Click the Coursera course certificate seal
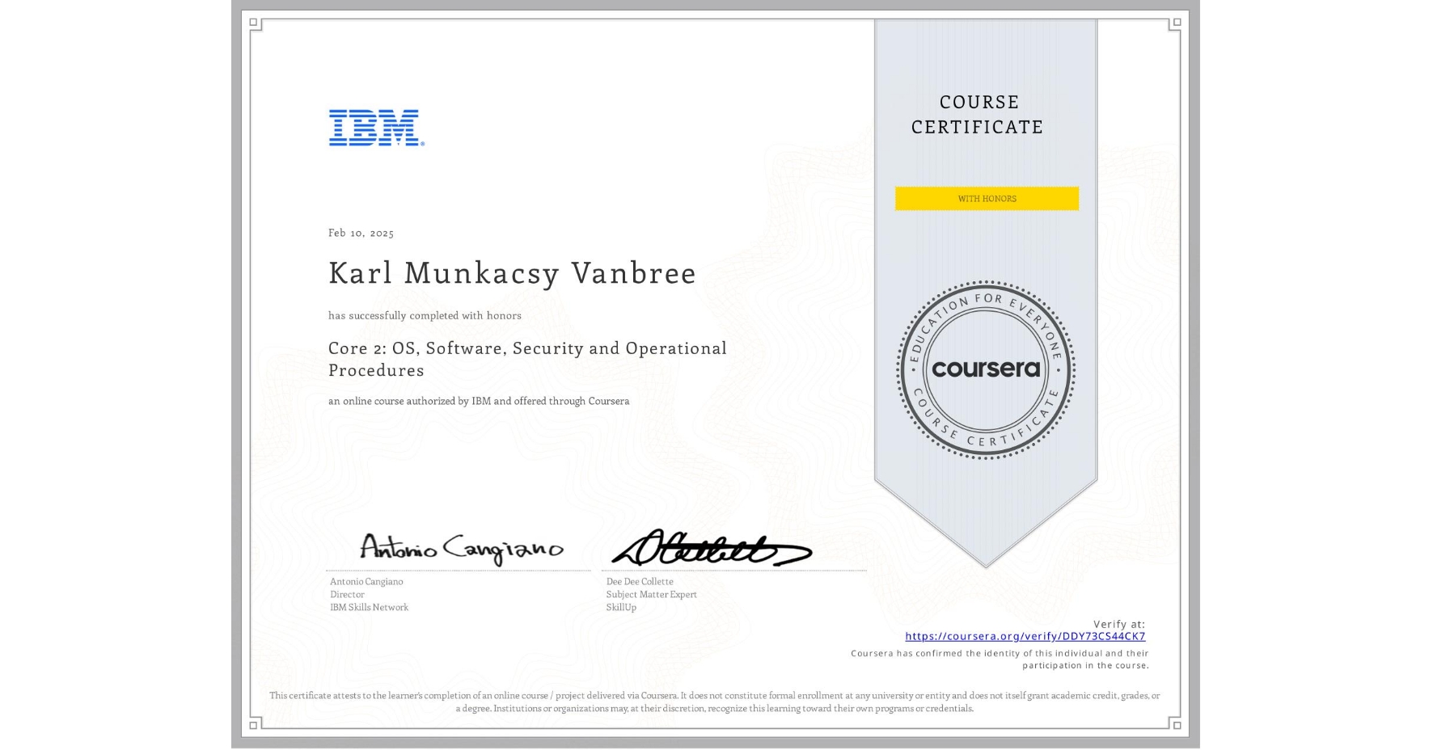The image size is (1433, 750). tap(986, 370)
